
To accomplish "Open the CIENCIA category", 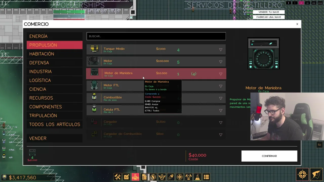I will [54, 89].
